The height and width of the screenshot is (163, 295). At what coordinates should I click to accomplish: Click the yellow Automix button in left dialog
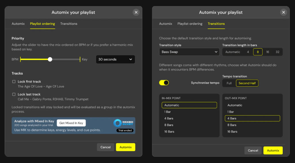[126, 147]
